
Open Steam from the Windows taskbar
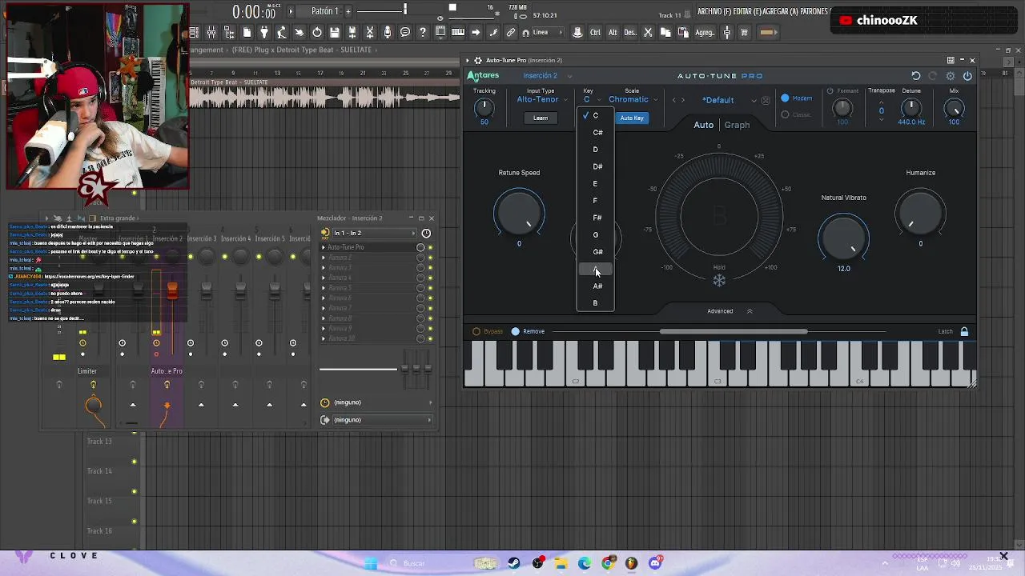(x=514, y=563)
